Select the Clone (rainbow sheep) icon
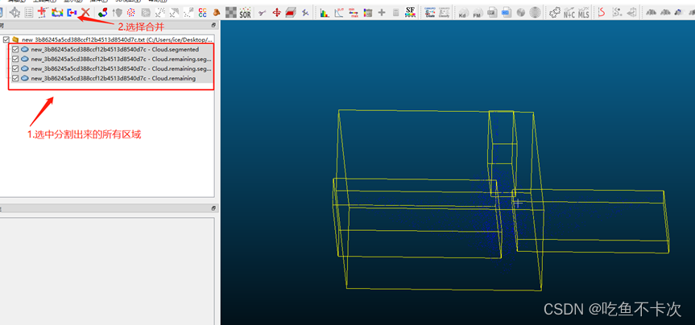The height and width of the screenshot is (325, 695). [x=56, y=13]
